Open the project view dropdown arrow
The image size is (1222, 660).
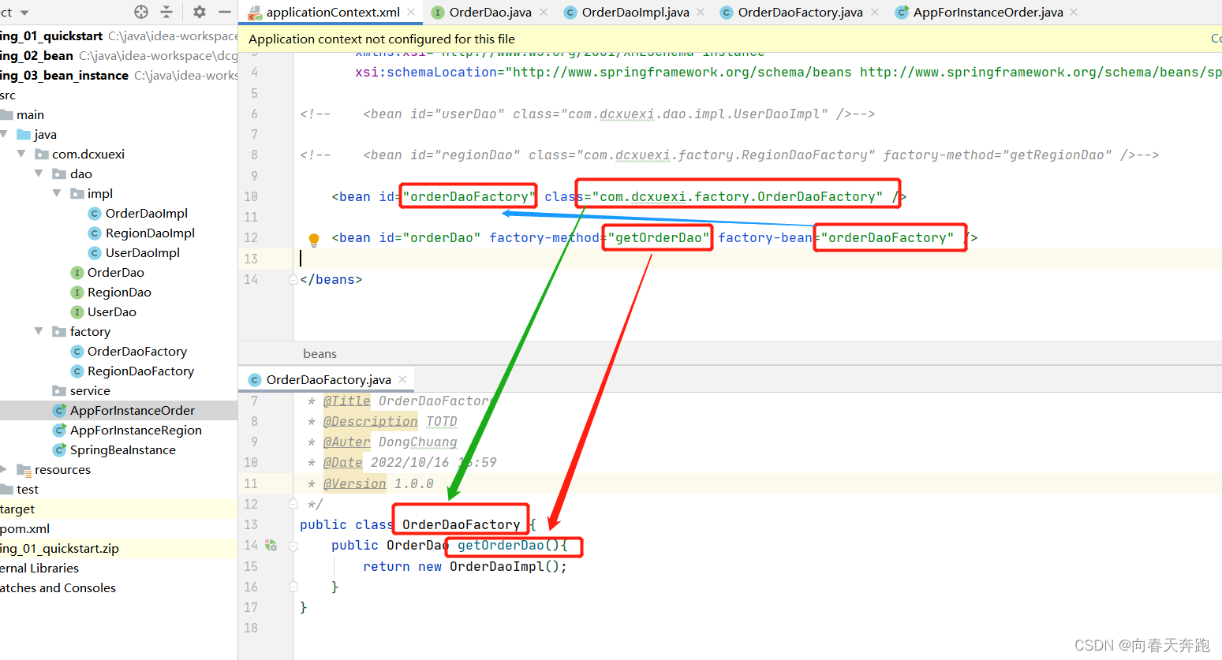click(24, 13)
